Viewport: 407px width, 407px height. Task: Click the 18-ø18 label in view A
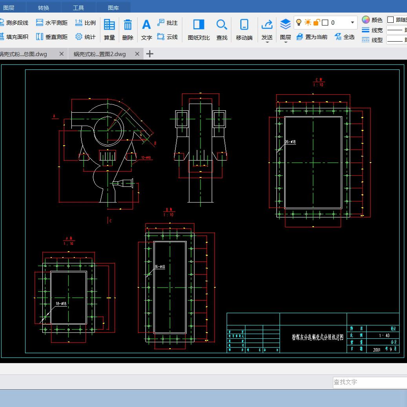61,303
